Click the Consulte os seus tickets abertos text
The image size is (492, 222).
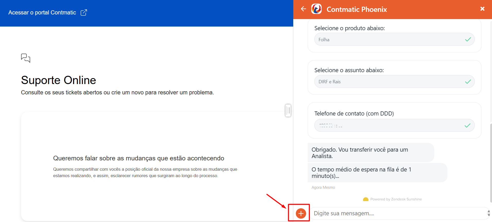pos(117,92)
